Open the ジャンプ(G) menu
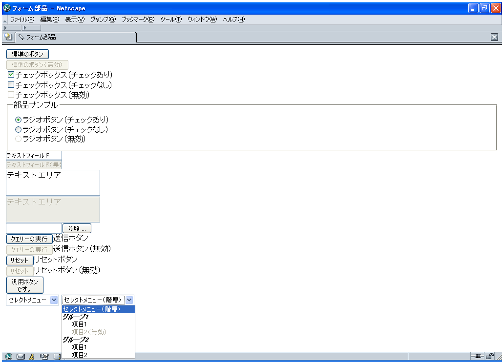The width and height of the screenshot is (504, 362). pyautogui.click(x=103, y=20)
